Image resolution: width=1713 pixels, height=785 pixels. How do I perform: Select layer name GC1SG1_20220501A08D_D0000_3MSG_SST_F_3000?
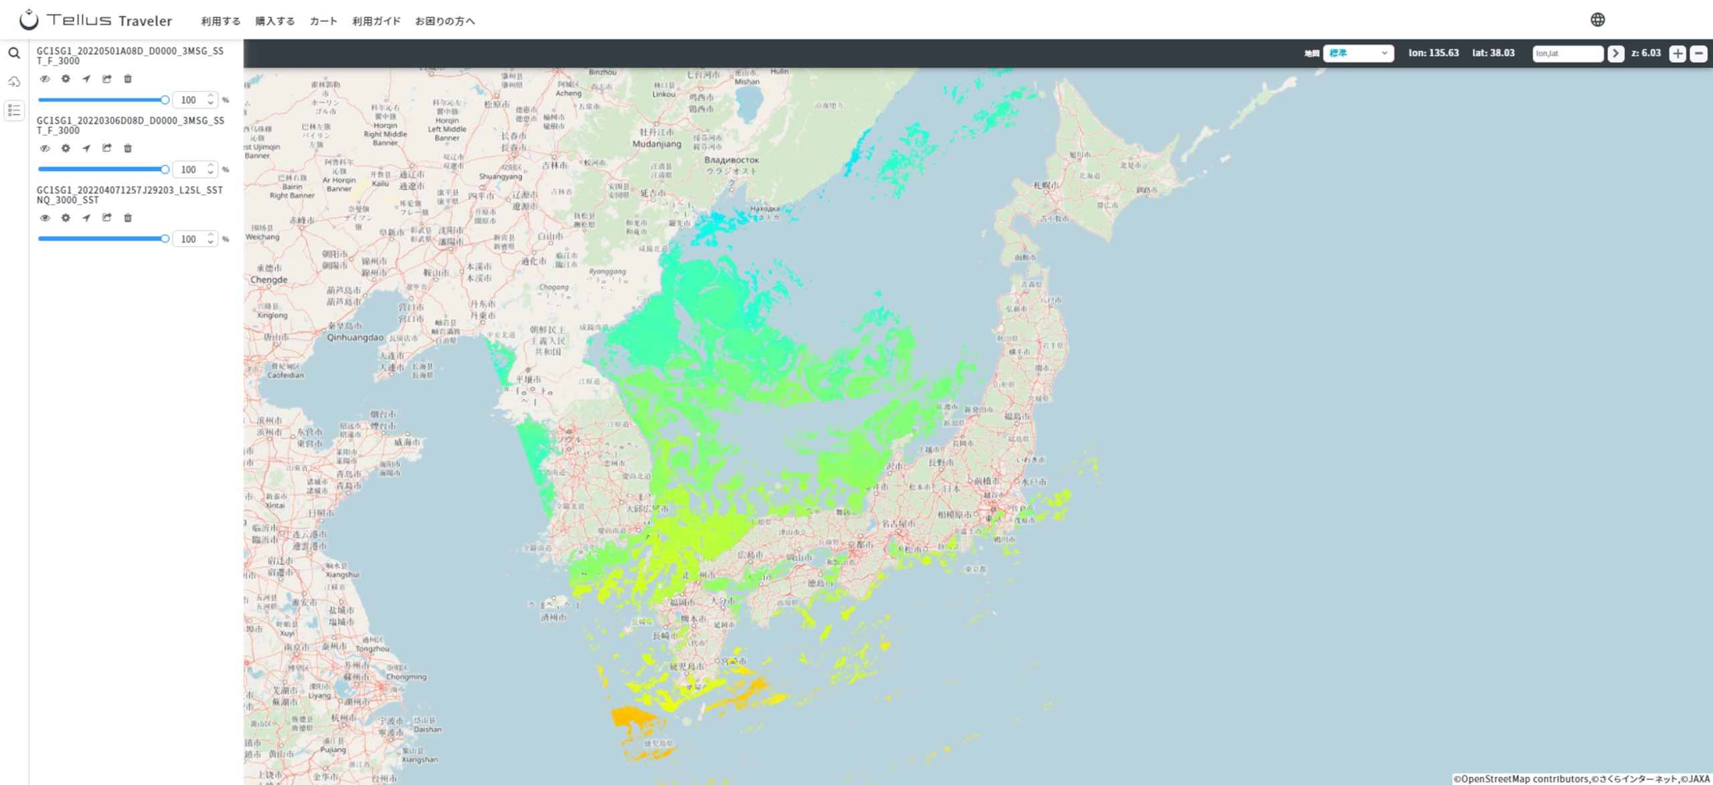pos(130,56)
